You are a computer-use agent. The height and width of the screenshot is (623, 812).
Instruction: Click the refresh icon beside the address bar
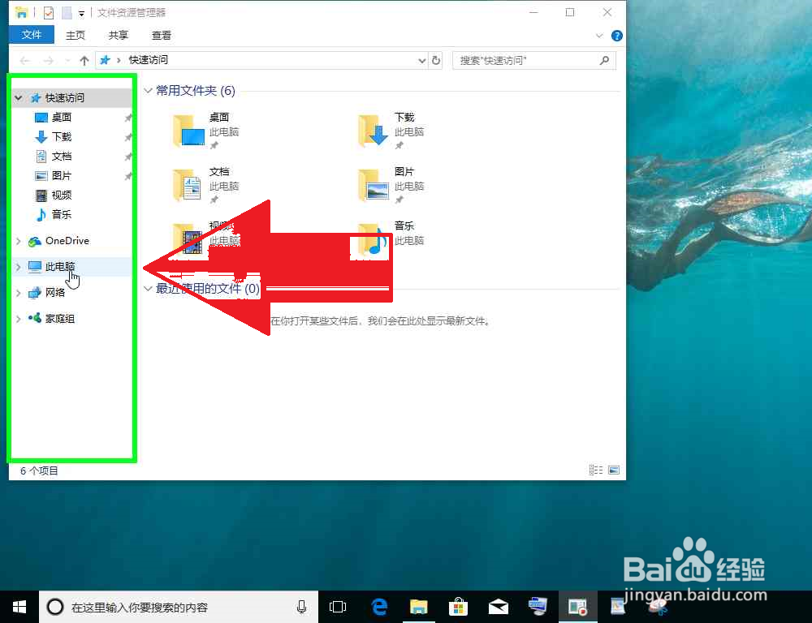pos(435,60)
